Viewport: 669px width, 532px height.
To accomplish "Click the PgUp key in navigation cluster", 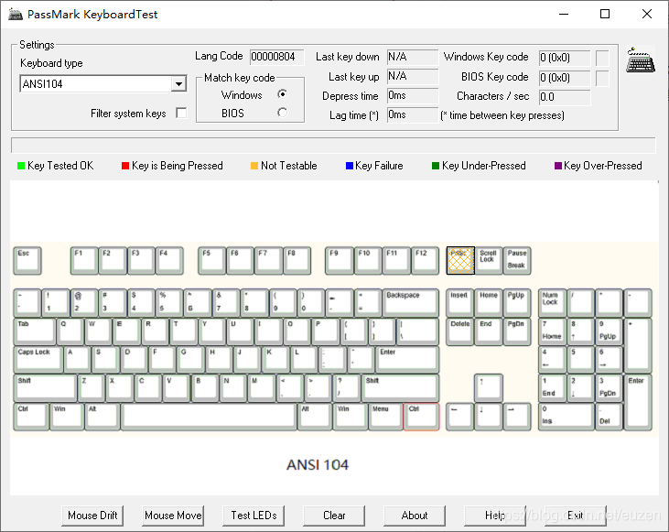I will point(517,303).
